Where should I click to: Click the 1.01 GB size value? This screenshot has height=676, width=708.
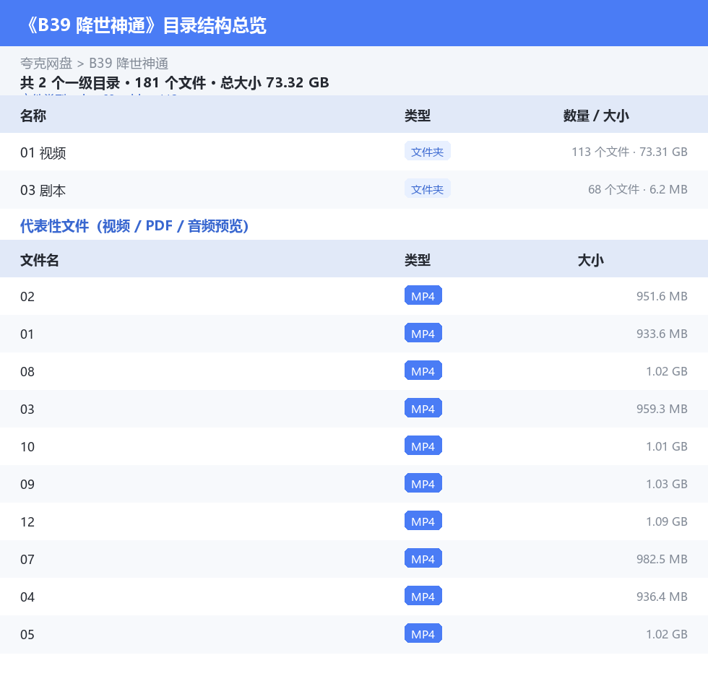tap(666, 446)
